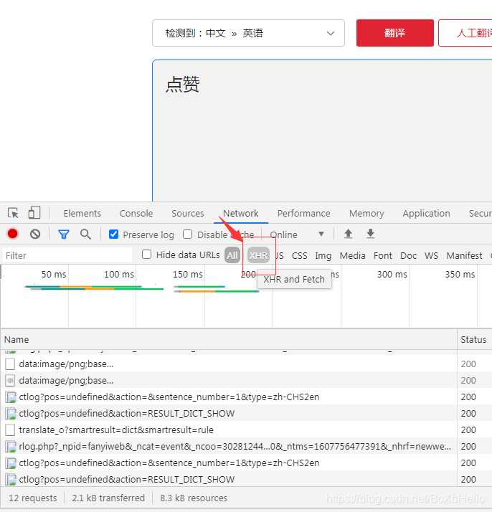This screenshot has height=512, width=492.
Task: Import HAR file with upload arrow
Action: pyautogui.click(x=349, y=234)
